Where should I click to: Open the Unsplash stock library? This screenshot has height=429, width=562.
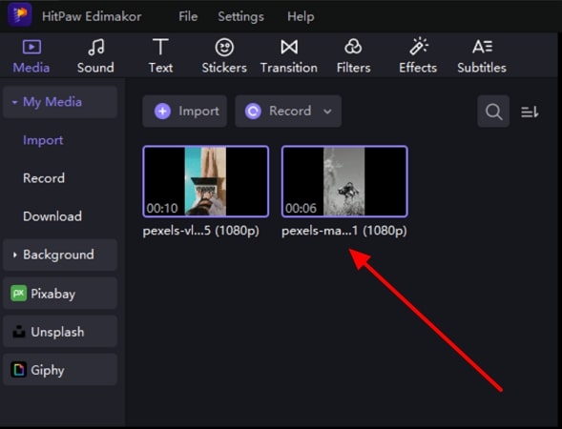point(60,332)
